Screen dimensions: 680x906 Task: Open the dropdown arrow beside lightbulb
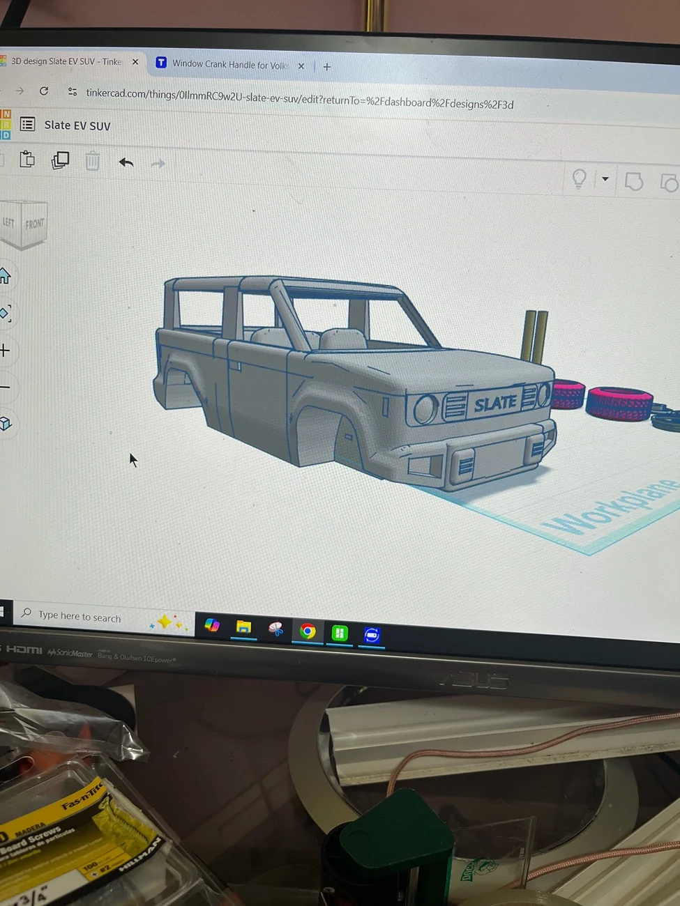tap(605, 179)
